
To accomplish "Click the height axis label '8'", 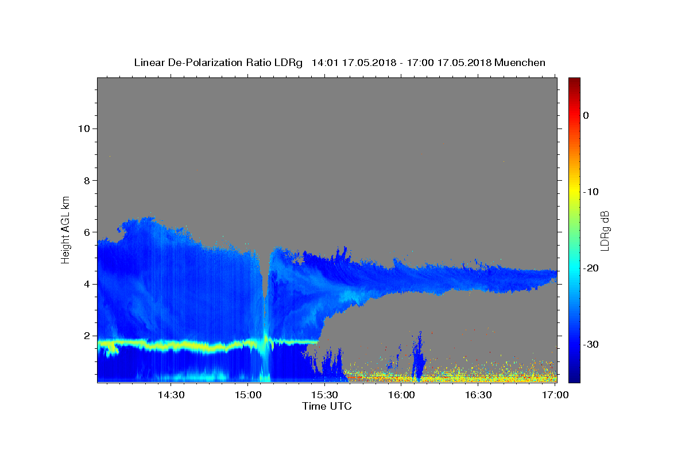I will tap(86, 181).
